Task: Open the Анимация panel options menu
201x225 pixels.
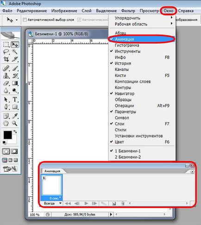Action: pyautogui.click(x=192, y=172)
